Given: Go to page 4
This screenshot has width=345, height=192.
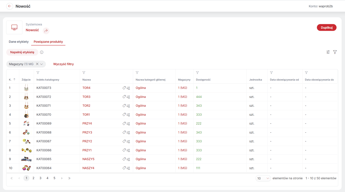Looking at the screenshot, I should point(47,178).
